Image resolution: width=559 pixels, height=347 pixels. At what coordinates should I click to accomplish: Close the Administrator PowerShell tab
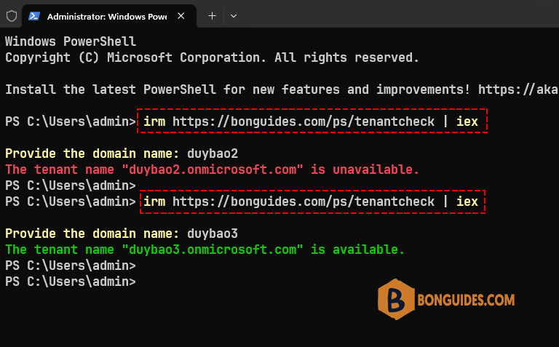(x=181, y=16)
